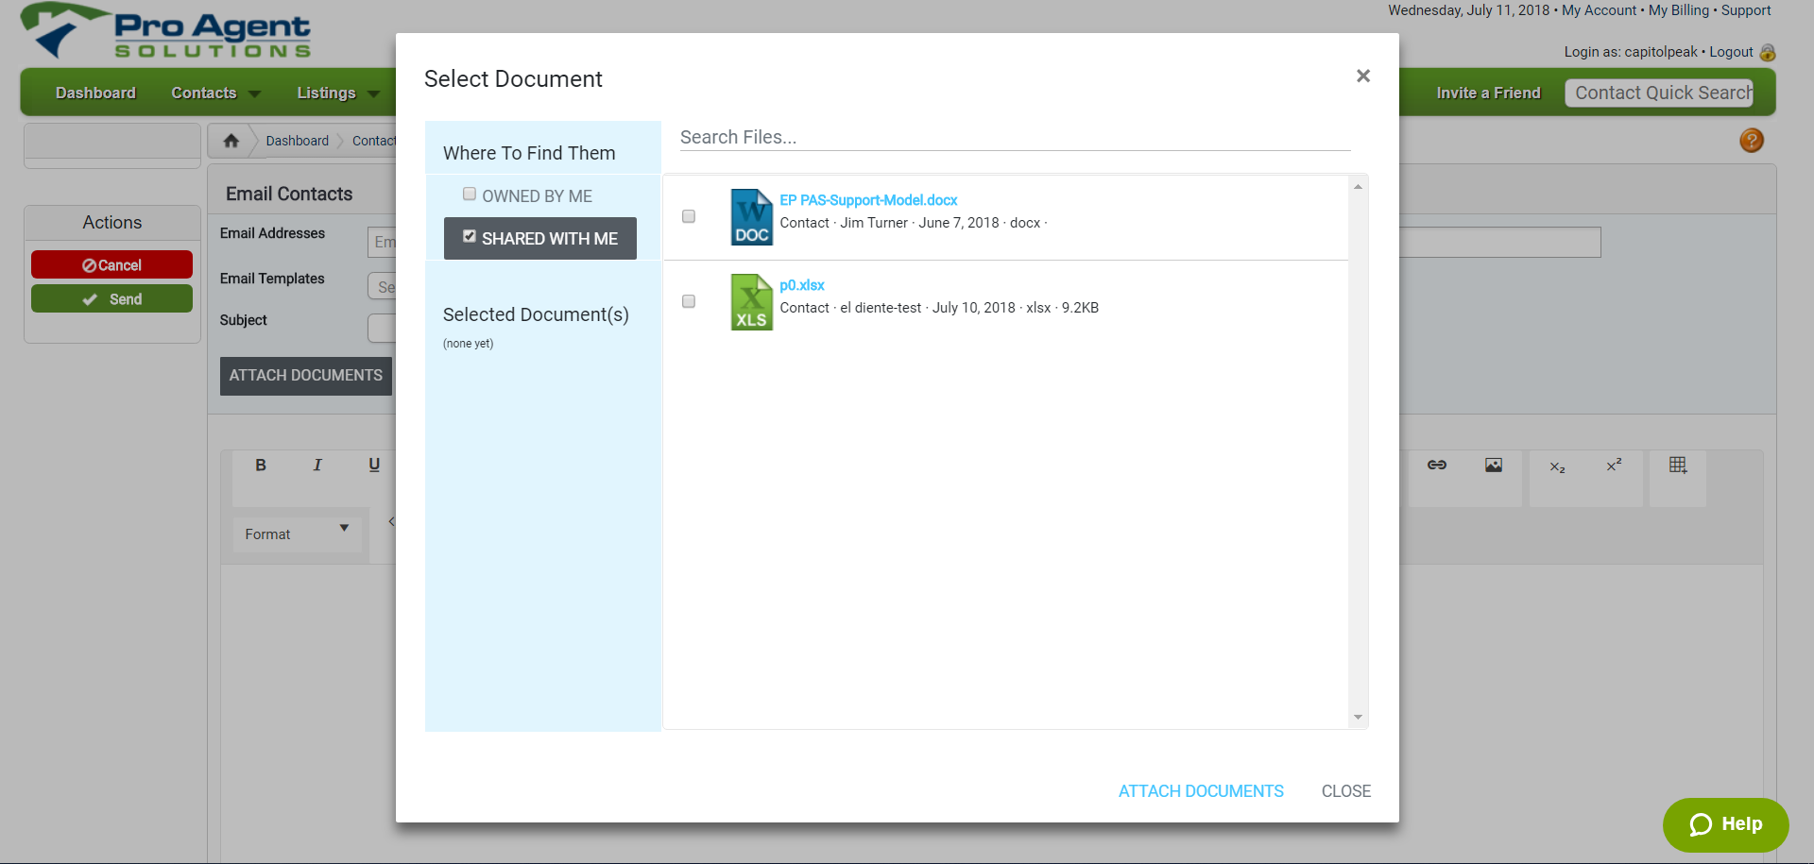This screenshot has width=1814, height=864.
Task: Click the red Cancel button
Action: click(x=111, y=264)
